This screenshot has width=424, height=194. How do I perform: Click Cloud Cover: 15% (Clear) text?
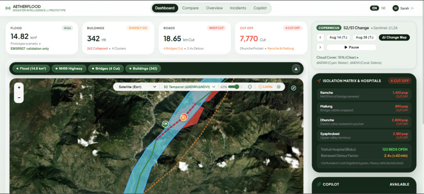tap(336, 57)
